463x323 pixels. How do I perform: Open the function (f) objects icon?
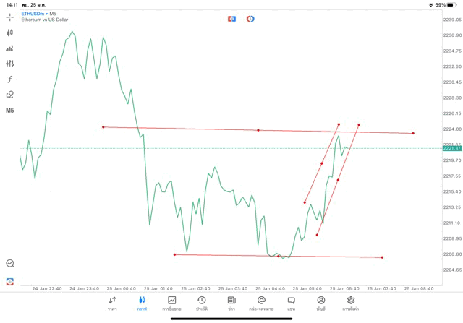point(10,79)
